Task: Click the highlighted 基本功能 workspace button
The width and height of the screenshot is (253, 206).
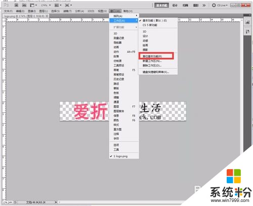Action: click(x=162, y=5)
